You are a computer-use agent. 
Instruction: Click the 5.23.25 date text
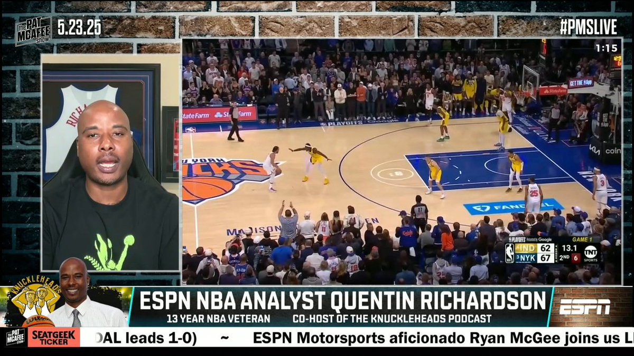click(79, 27)
